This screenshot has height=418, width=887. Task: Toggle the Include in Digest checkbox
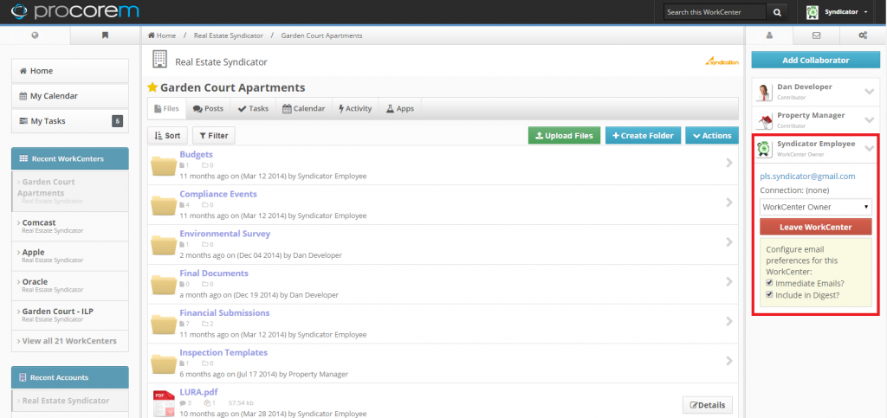(769, 294)
